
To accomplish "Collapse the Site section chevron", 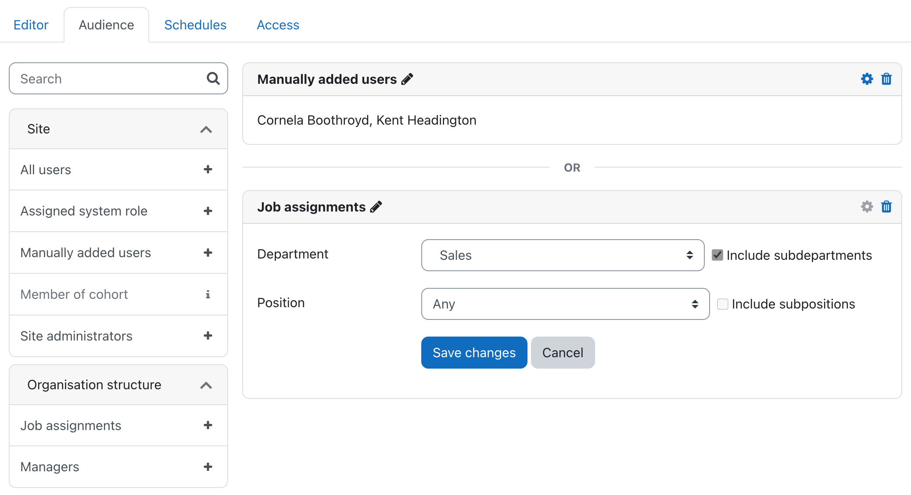I will coord(206,129).
